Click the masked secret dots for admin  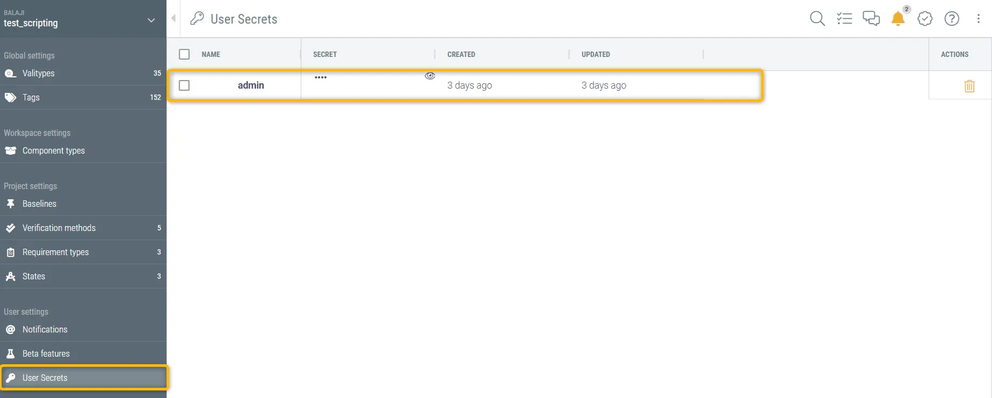pos(321,77)
